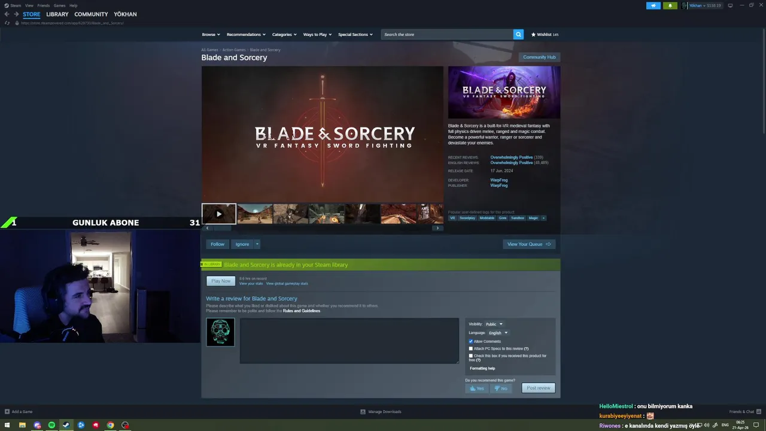
Task: Open Steam announcements megaphone button
Action: (653, 5)
